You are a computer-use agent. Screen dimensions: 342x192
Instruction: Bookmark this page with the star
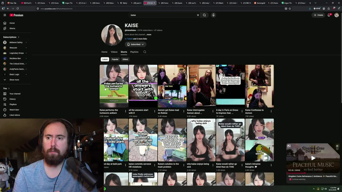coord(290,9)
